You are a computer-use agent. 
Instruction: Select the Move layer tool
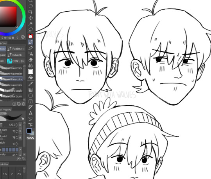tap(31, 18)
